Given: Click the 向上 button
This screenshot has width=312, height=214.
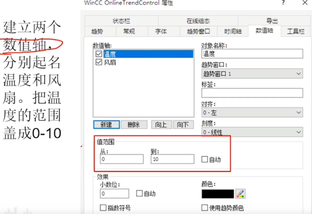Looking at the screenshot, I should pos(161,125).
